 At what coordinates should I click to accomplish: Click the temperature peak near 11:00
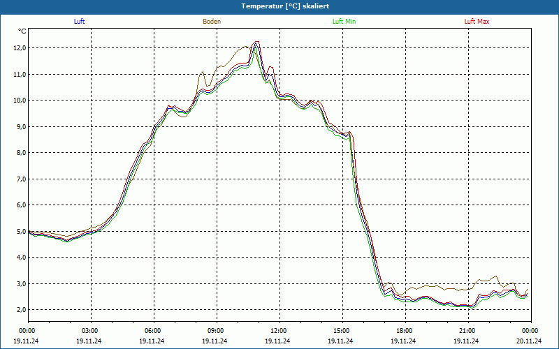point(256,43)
